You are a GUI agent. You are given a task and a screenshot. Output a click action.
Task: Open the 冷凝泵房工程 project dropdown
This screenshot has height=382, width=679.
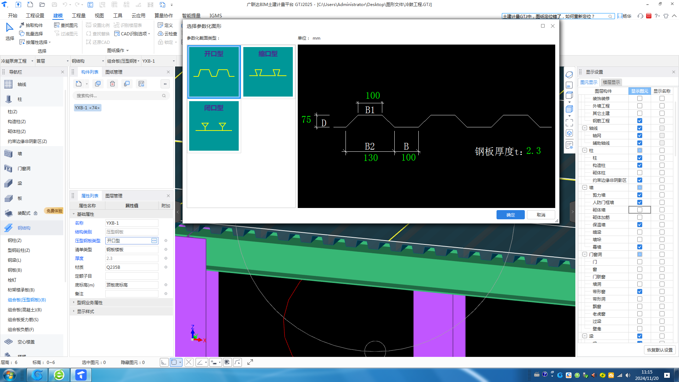(17, 61)
